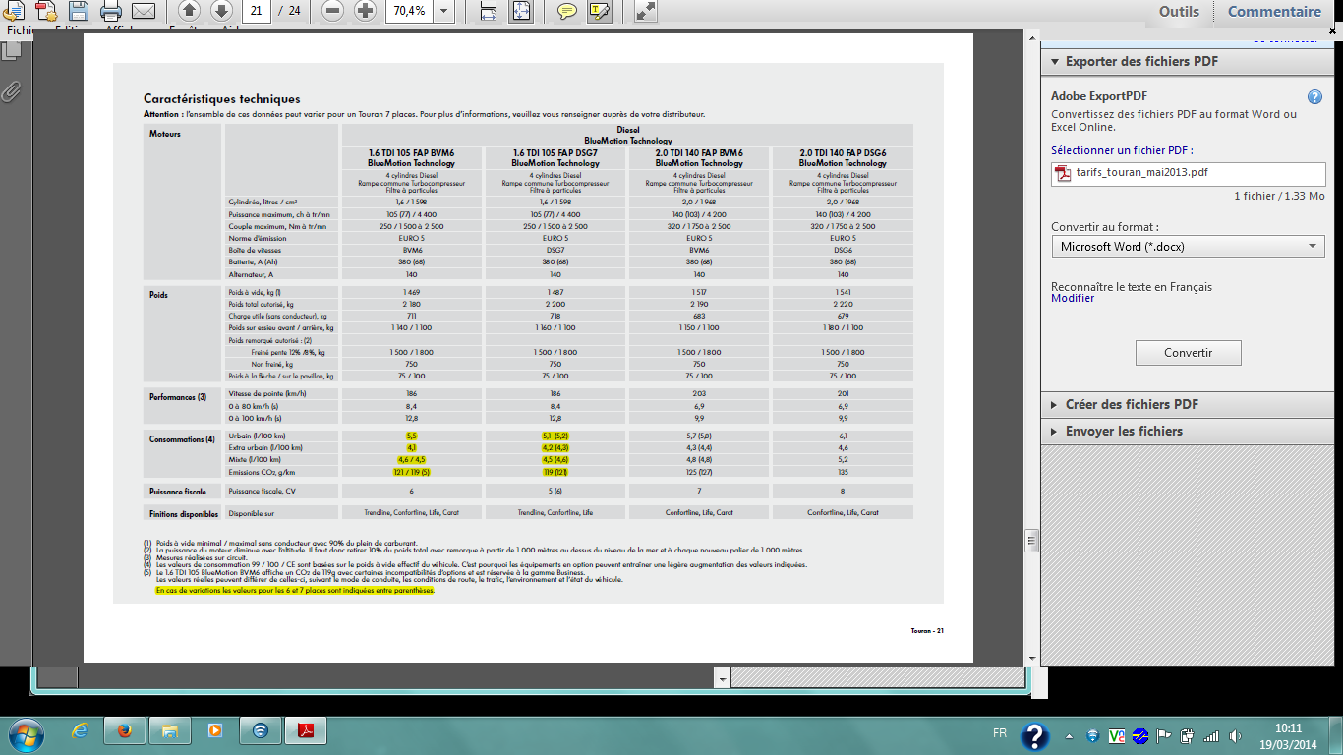Image resolution: width=1343 pixels, height=755 pixels.
Task: Click the Reconnaître le texte en Français label
Action: point(1132,287)
